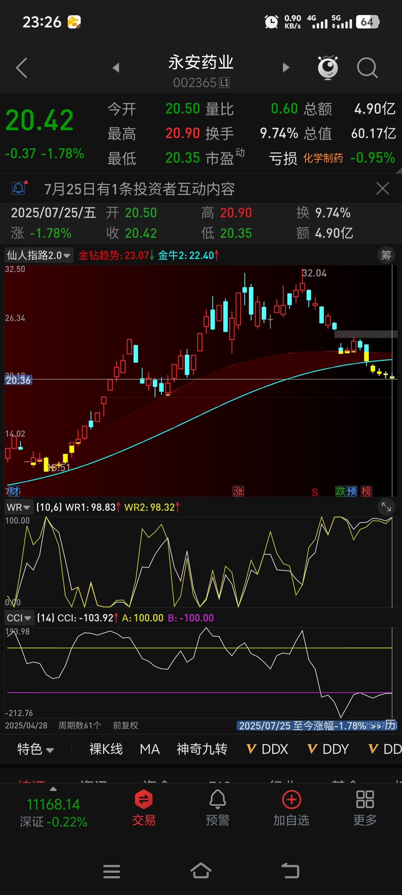Tap WR1 98.83 value
Image resolution: width=402 pixels, height=895 pixels.
[93, 507]
